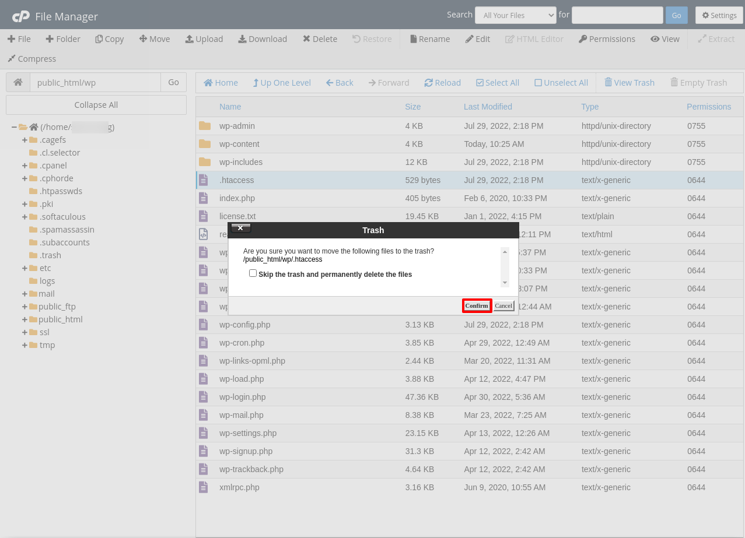Select the license.txt file name
Viewport: 745px width, 538px height.
point(237,216)
